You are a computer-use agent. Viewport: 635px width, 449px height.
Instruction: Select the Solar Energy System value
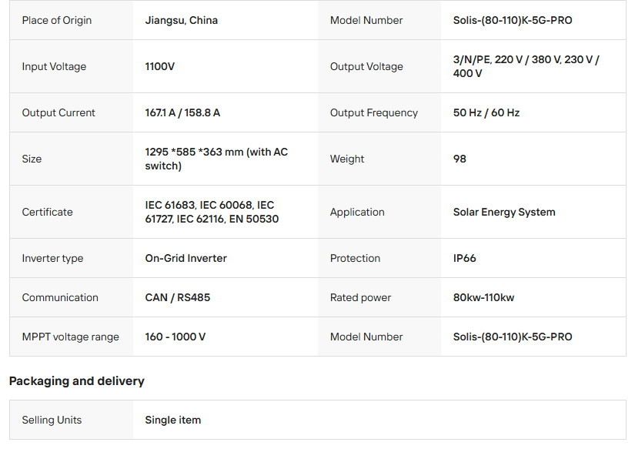[503, 213]
